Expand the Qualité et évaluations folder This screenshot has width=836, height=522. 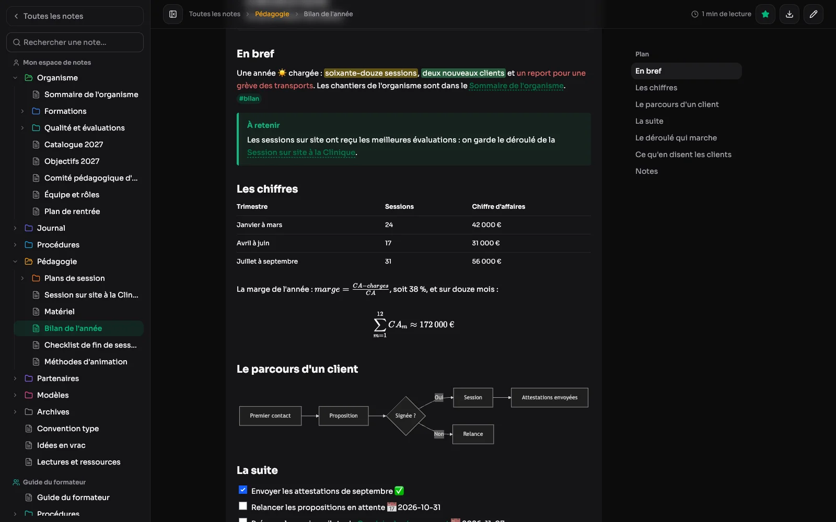(x=22, y=128)
